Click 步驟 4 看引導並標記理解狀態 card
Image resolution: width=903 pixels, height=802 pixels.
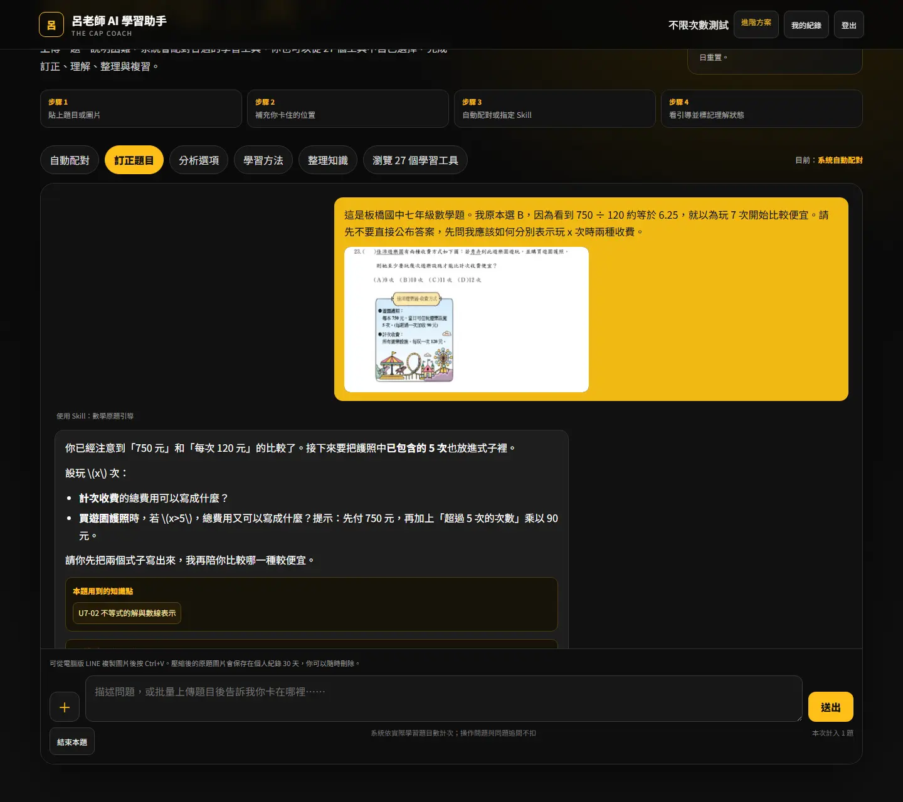coord(762,108)
